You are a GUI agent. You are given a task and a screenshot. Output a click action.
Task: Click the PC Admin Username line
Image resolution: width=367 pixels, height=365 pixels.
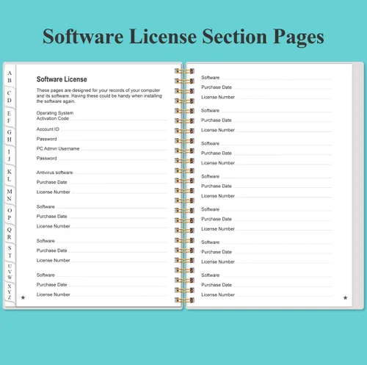coord(102,148)
